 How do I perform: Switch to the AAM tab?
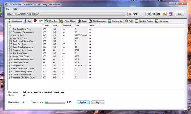click(129, 21)
